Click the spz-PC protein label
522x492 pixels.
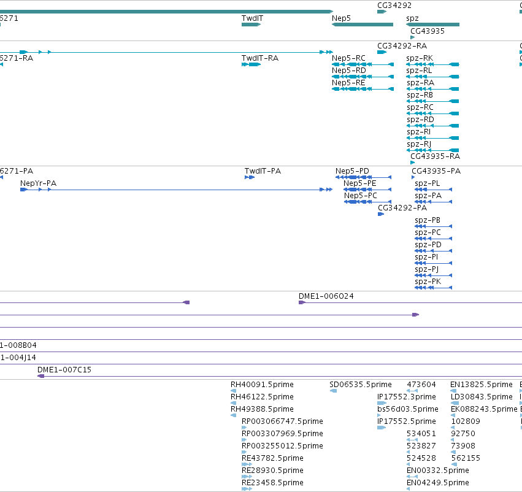point(428,233)
